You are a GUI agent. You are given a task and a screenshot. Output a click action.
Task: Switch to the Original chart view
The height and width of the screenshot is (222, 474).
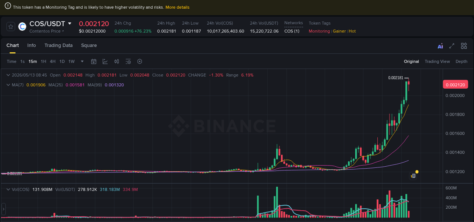(411, 61)
